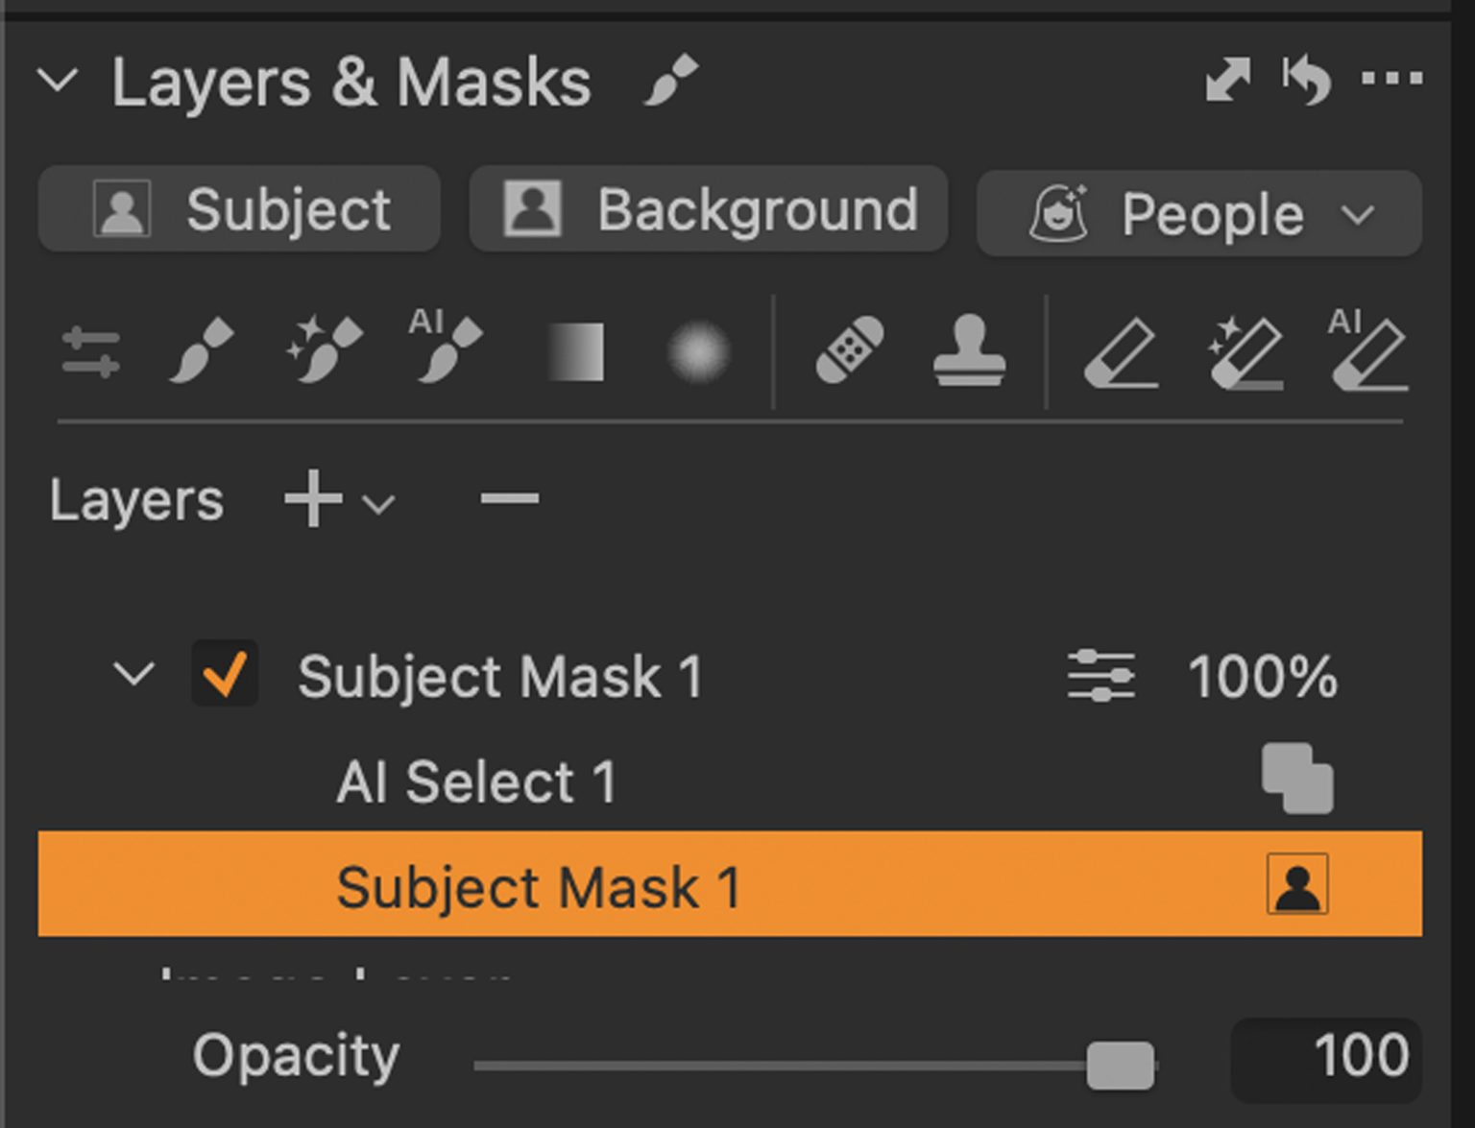Click the Opacity value field showing 100
1475x1128 pixels.
(x=1326, y=1060)
